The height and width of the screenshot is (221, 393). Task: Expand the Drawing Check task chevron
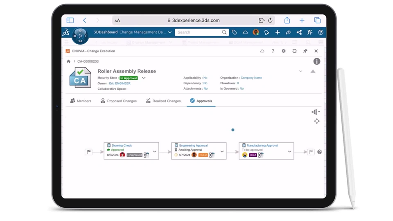(x=155, y=151)
